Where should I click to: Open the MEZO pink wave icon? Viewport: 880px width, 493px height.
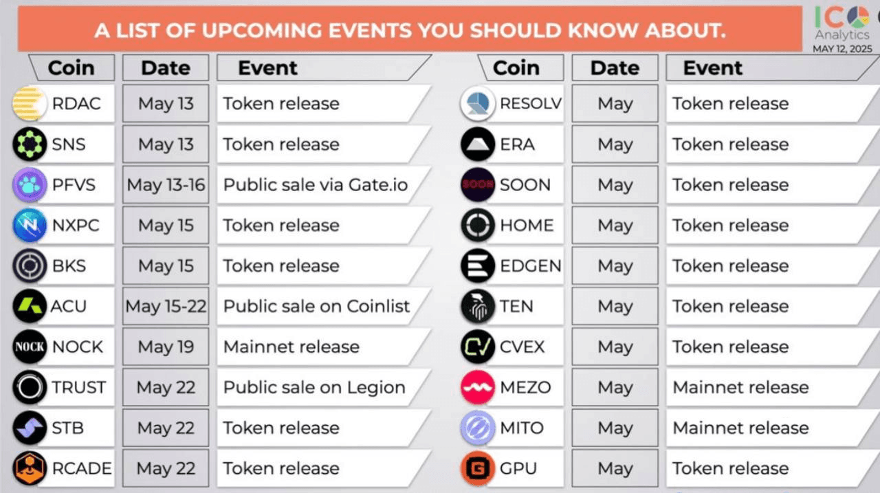tap(478, 388)
